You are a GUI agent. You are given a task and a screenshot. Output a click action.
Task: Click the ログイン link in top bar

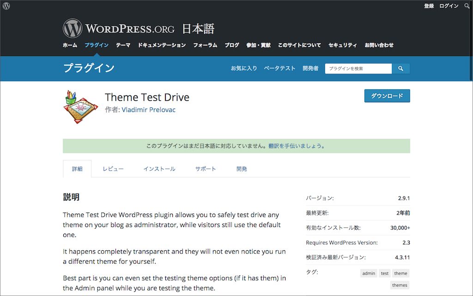point(449,6)
